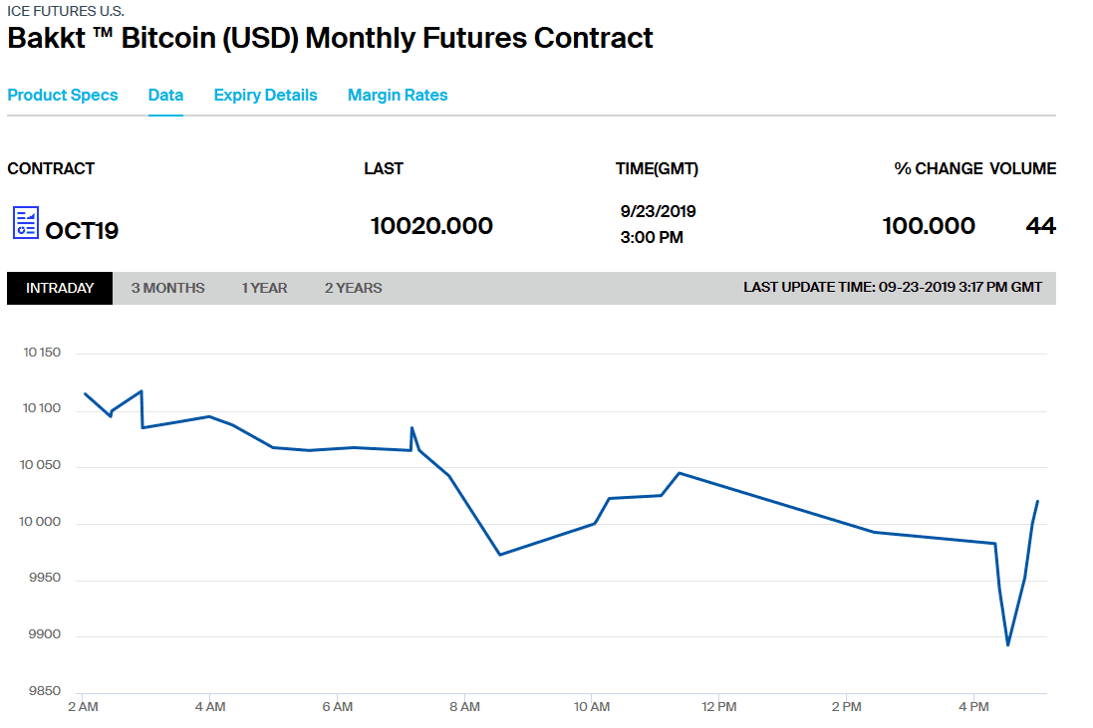Click the 10 000 price axis label
The width and height of the screenshot is (1093, 728).
[41, 523]
